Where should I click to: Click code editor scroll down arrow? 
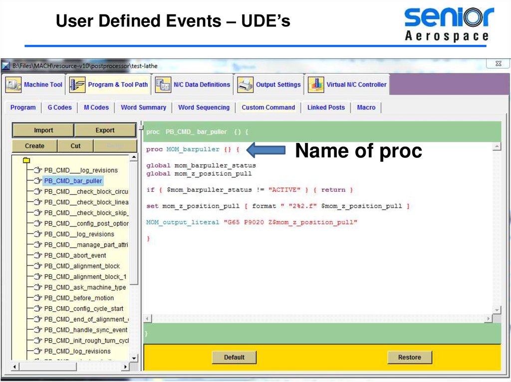(497, 310)
